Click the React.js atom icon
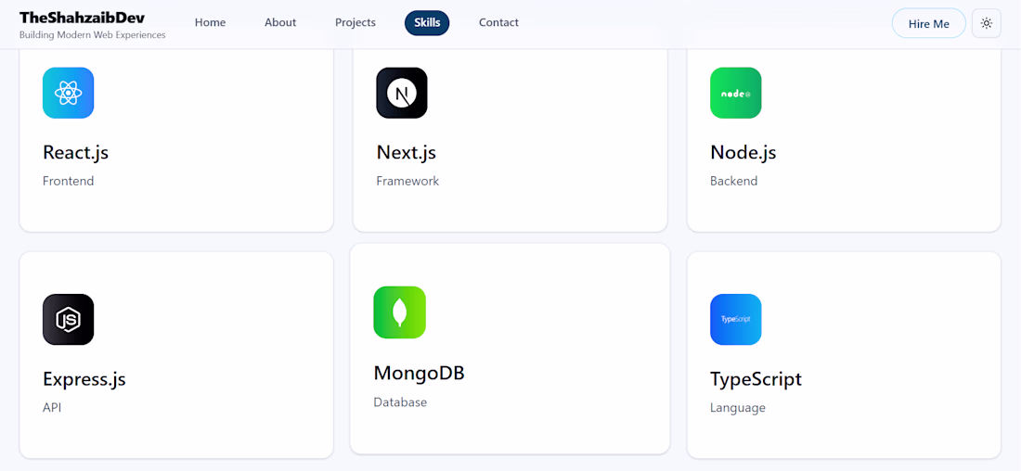The width and height of the screenshot is (1021, 471). point(69,93)
